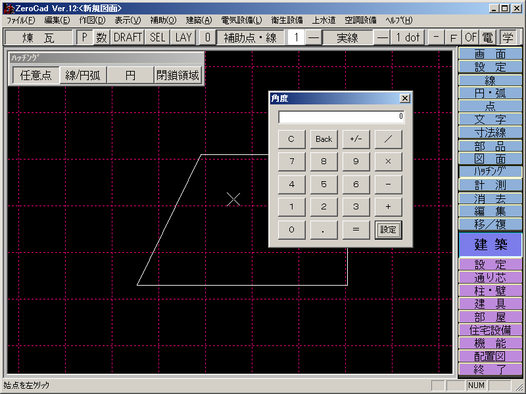Toggle the DRAFT mode button
This screenshot has height=394, width=526.
point(128,37)
